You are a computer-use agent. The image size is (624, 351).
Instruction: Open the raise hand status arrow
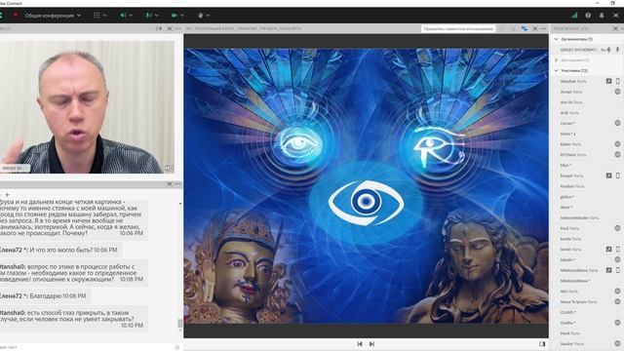tap(208, 16)
